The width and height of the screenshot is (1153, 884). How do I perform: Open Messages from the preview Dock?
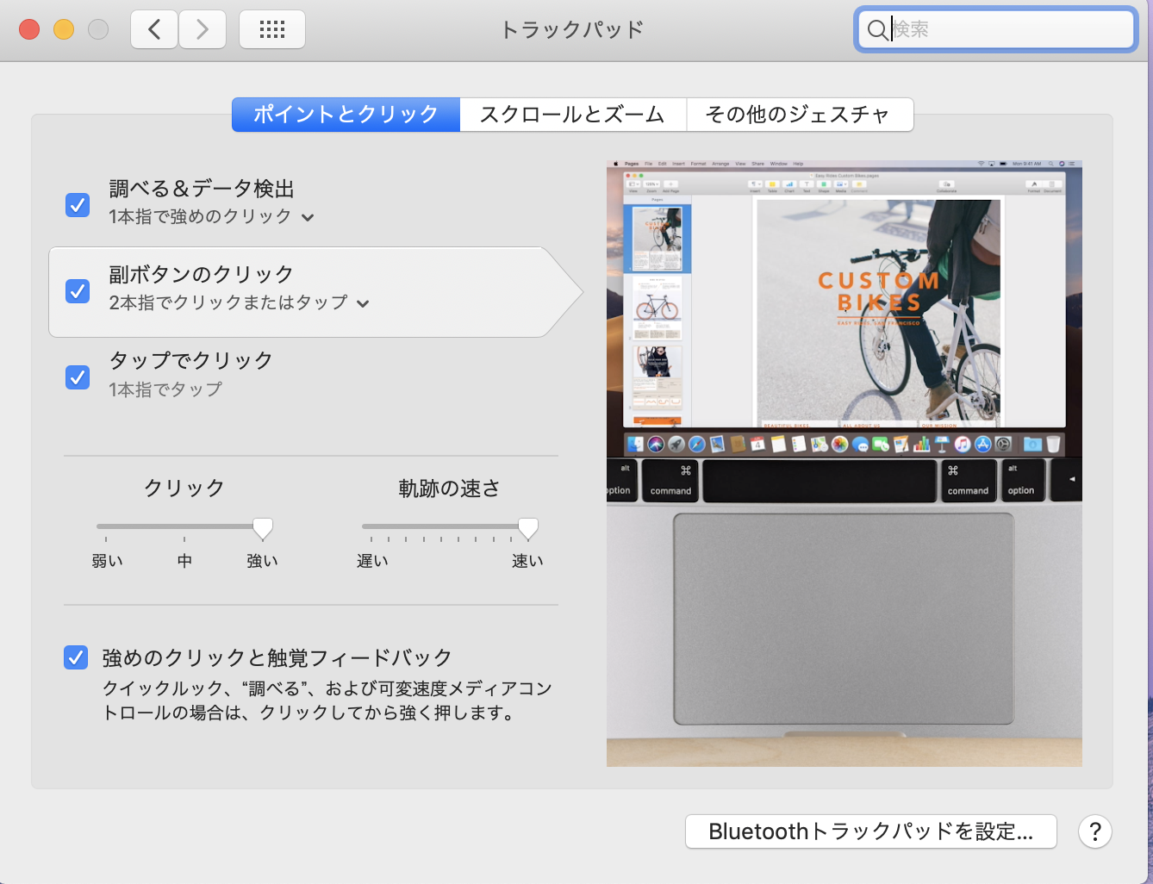click(862, 445)
